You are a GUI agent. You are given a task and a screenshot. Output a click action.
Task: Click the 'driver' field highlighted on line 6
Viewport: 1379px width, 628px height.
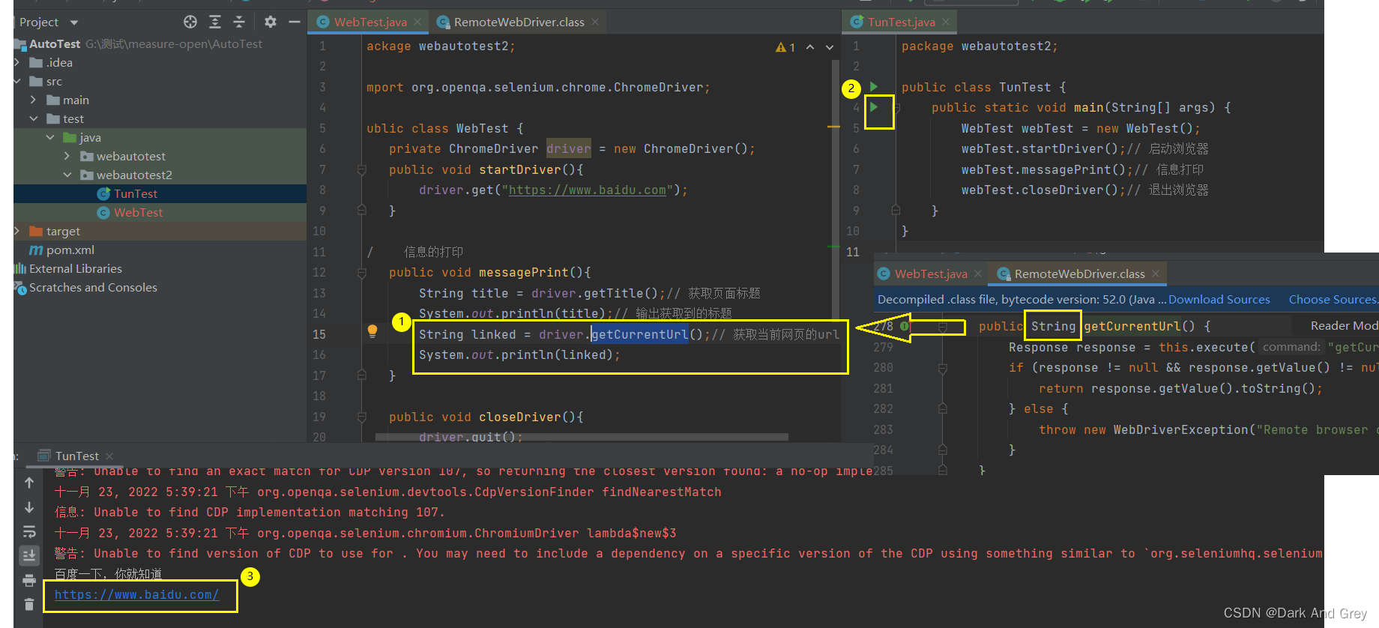click(569, 149)
